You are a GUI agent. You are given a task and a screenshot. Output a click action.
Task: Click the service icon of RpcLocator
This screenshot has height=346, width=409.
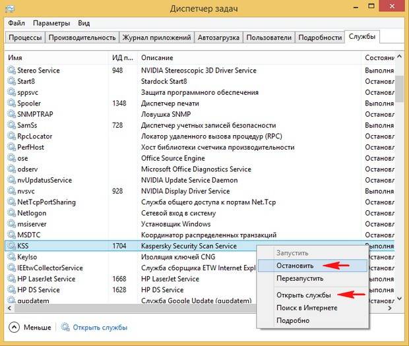click(11, 136)
